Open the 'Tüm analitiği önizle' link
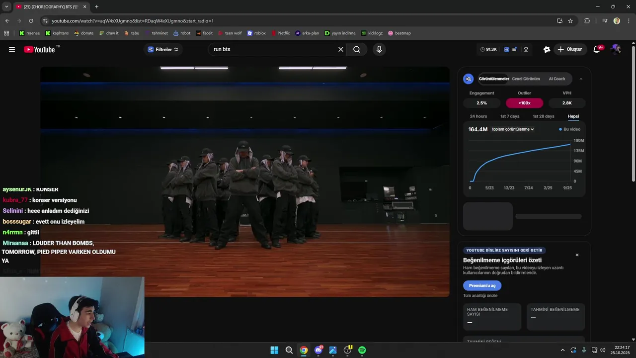The width and height of the screenshot is (636, 358). [480, 295]
